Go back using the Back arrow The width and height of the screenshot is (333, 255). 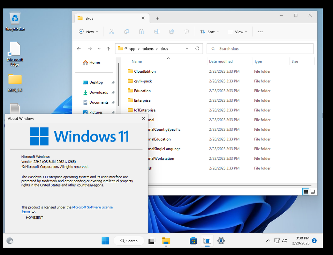coord(79,49)
